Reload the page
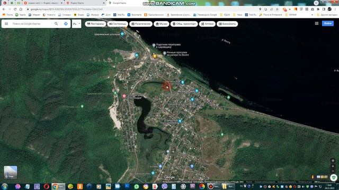339x190 pixels. (x=15, y=9)
